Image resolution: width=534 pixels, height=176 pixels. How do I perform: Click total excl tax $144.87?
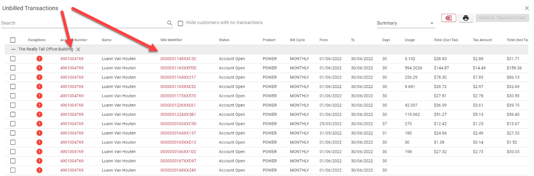tap(441, 68)
